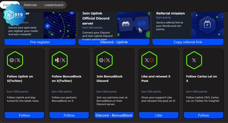Screen dimensions: 228x123
Task: Click the Discord - Uplink button
Action: pyautogui.click(x=114, y=42)
